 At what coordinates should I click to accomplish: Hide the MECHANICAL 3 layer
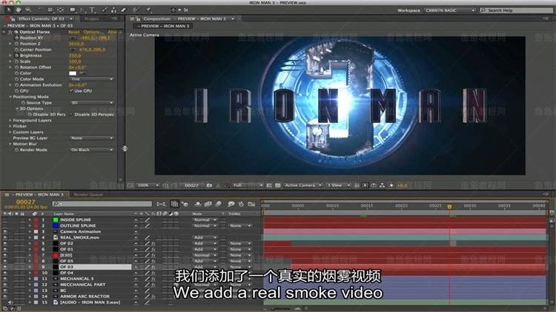click(5, 279)
